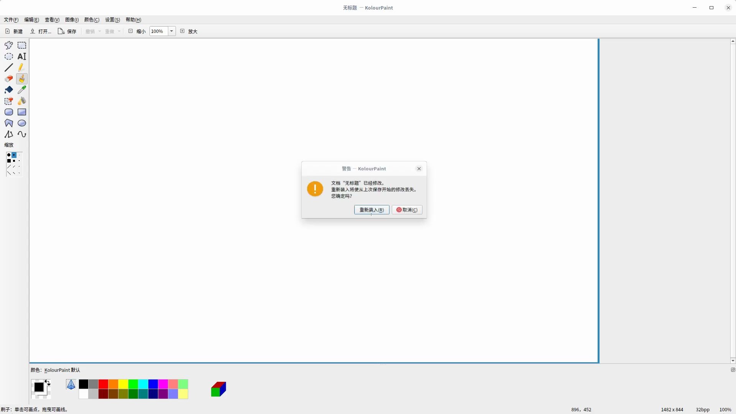736x414 pixels.
Task: Open the 设置 menu
Action: pyautogui.click(x=112, y=20)
